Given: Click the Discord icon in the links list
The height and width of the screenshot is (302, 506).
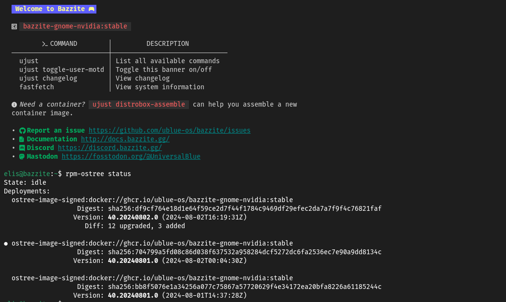Looking at the screenshot, I should pos(22,148).
